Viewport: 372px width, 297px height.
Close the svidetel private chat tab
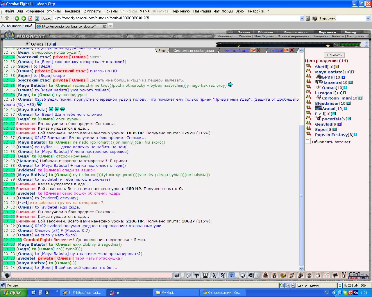click(x=292, y=50)
